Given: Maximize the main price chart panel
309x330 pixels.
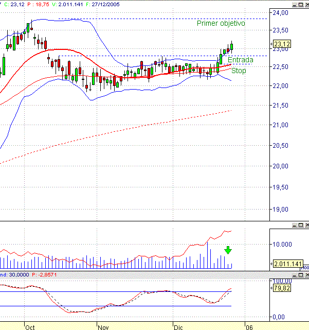Looking at the screenshot, I should [301, 5].
